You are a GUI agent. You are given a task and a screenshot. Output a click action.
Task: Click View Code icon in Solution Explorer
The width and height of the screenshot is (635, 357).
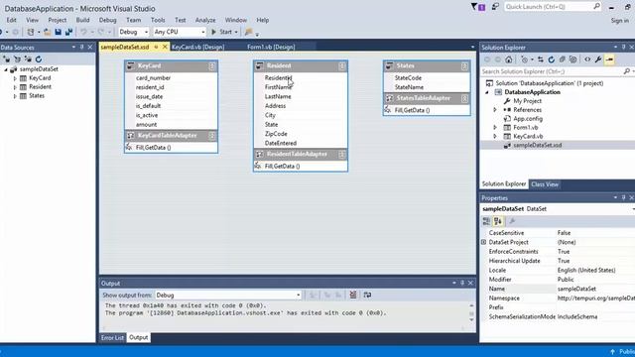coord(587,59)
